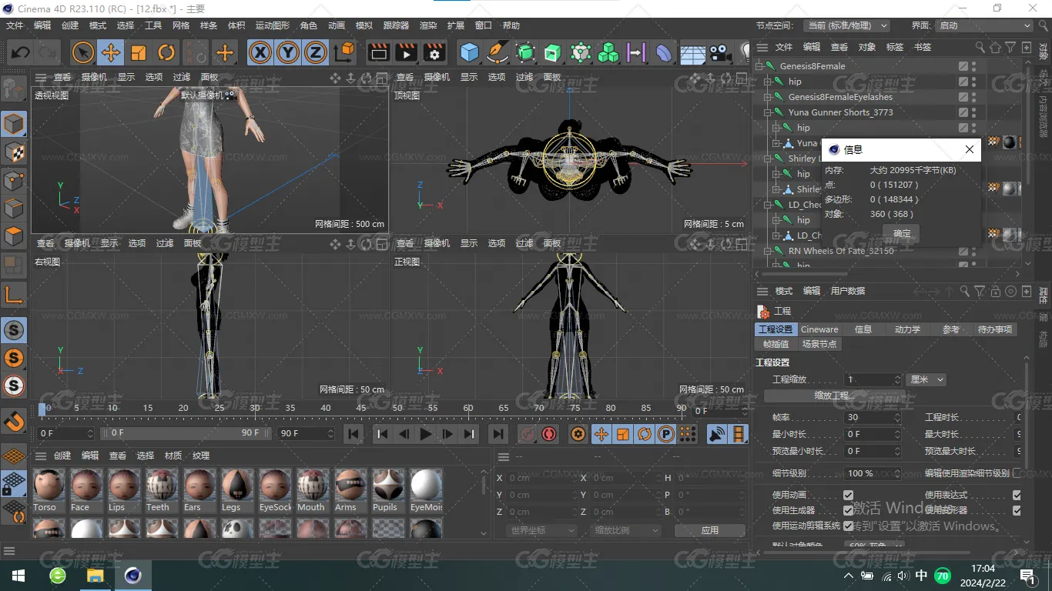
Task: Collapse the Genesis8Female tree node
Action: (x=759, y=66)
